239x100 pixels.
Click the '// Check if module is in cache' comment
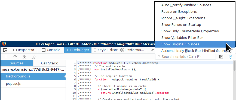tap(122, 86)
